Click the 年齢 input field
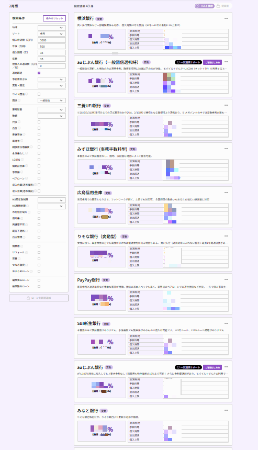Viewport: 258px width, 450px height. coord(52,59)
